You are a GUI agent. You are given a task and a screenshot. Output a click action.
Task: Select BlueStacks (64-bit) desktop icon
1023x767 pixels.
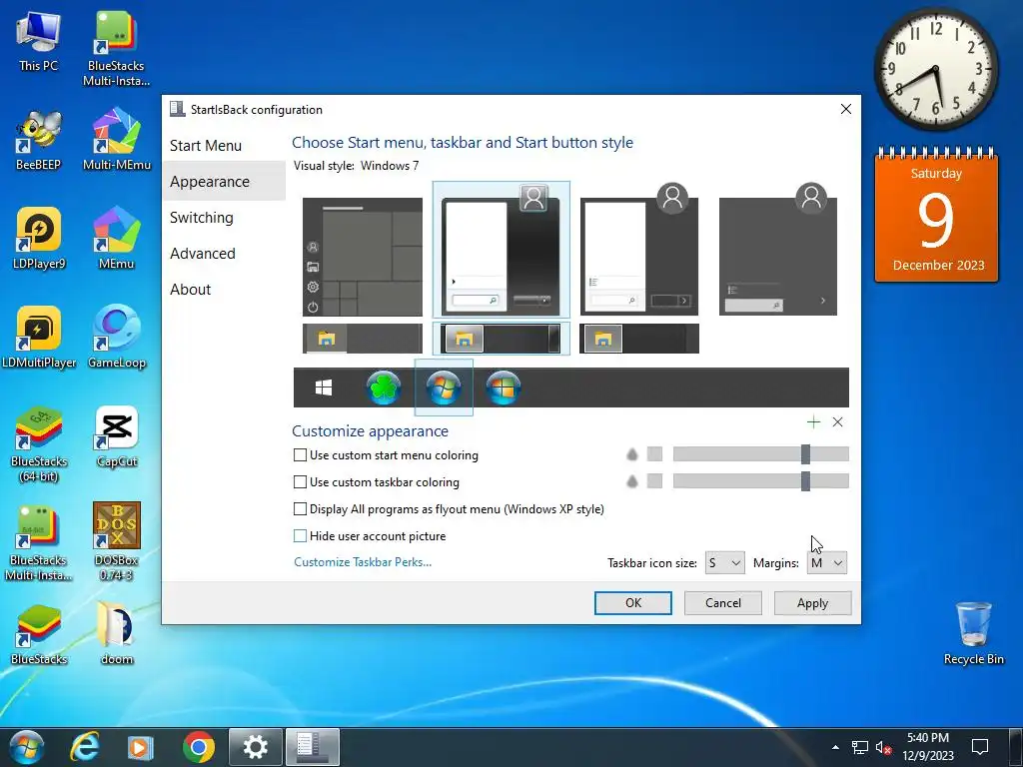tap(39, 444)
